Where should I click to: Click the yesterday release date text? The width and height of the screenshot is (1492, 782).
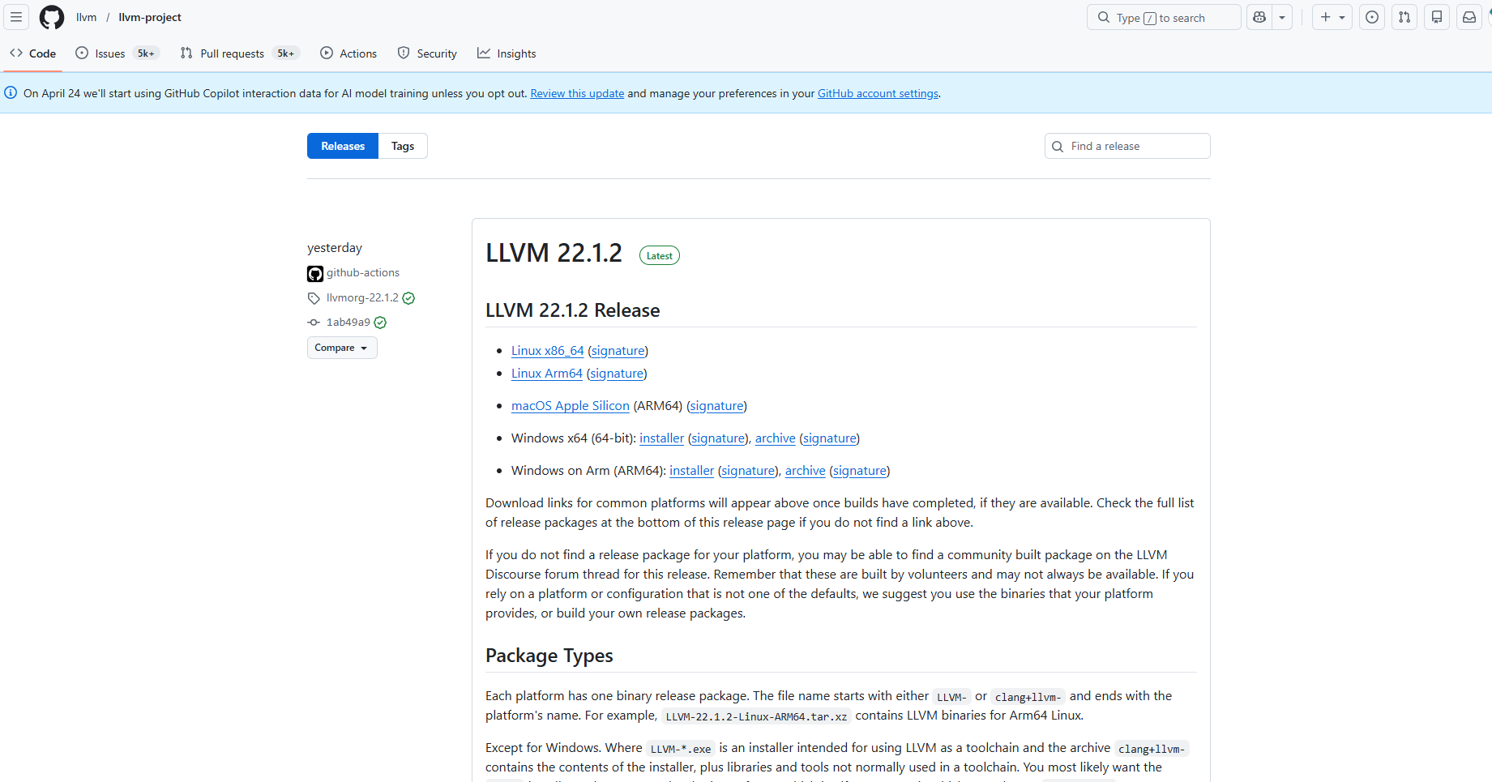pyautogui.click(x=335, y=248)
